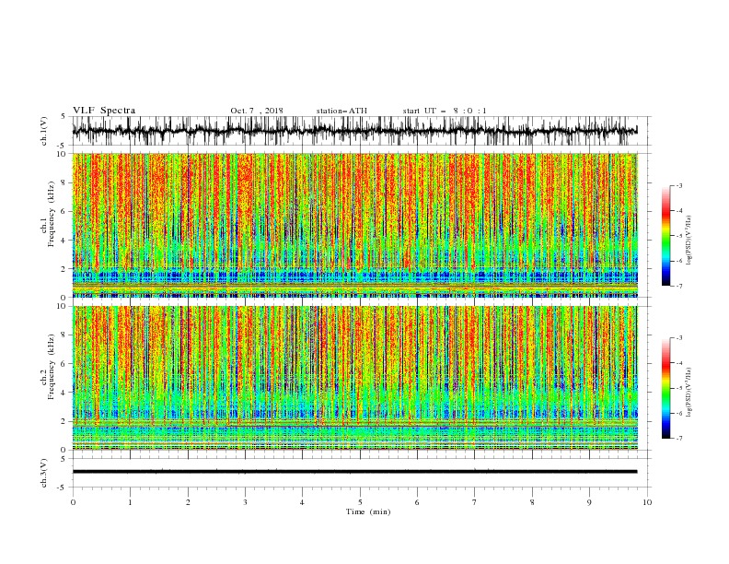Click the '6' kHz tick of ch.2 panel

pyautogui.click(x=64, y=364)
